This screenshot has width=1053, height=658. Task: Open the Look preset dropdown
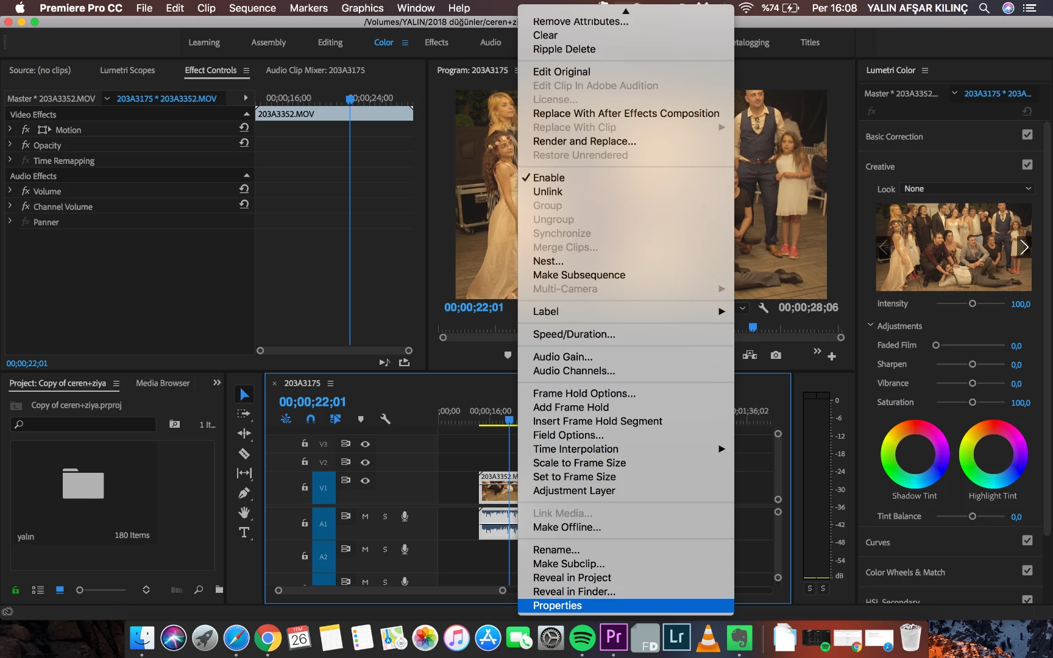tap(967, 189)
